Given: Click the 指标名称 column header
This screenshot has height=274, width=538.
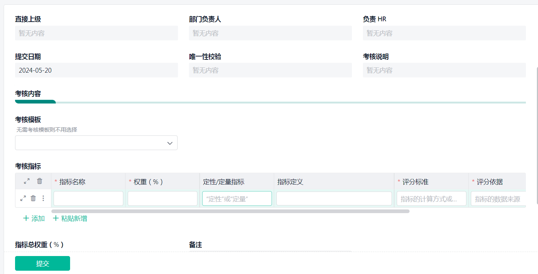Looking at the screenshot, I should 88,182.
